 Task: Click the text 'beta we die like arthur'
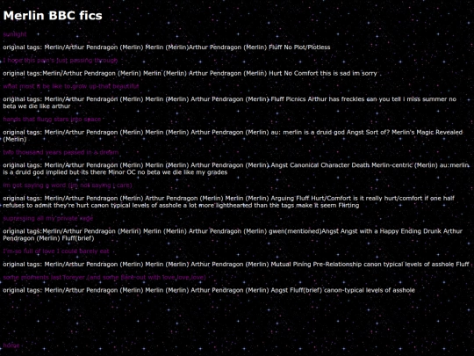click(x=37, y=106)
